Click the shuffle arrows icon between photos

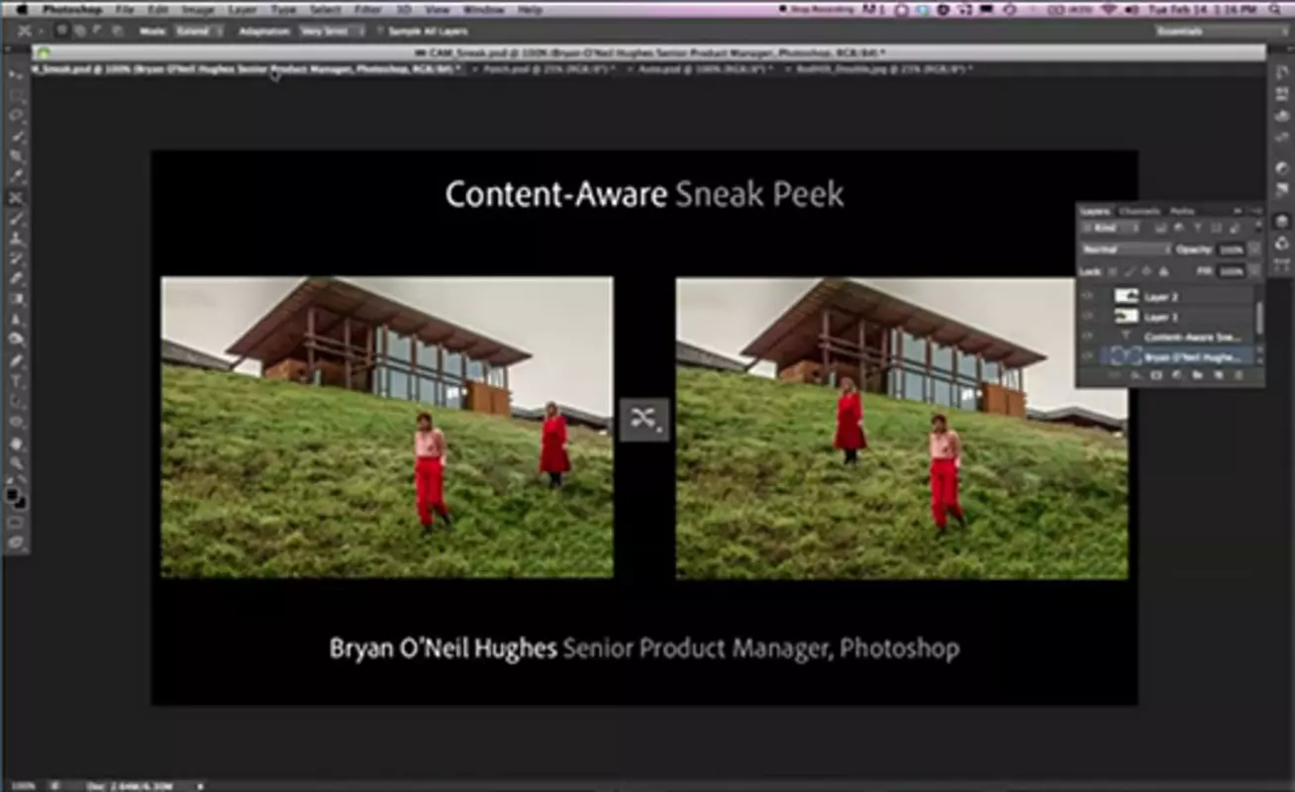tap(645, 419)
